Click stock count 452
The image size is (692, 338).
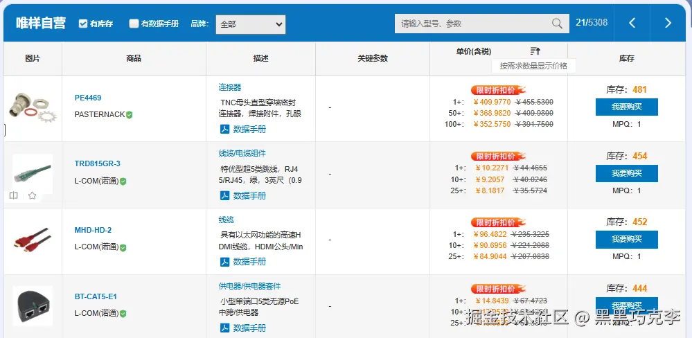639,222
